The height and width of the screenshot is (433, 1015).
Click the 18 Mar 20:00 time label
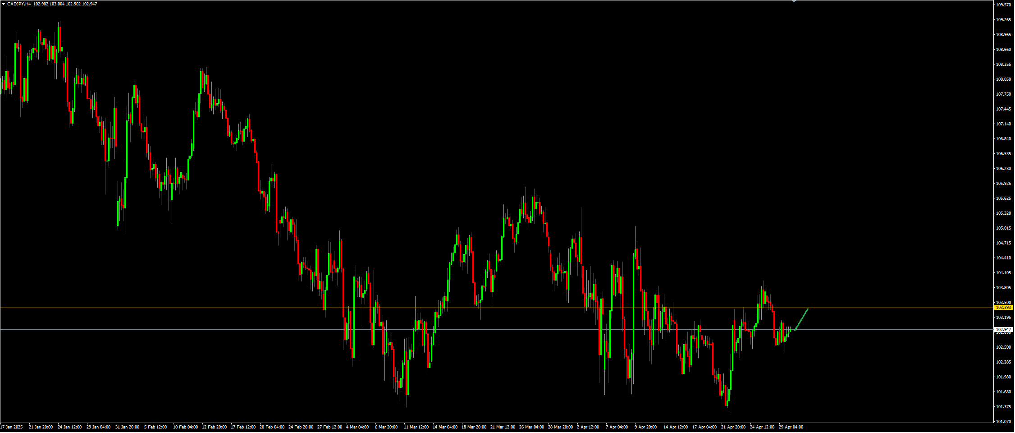(x=474, y=427)
